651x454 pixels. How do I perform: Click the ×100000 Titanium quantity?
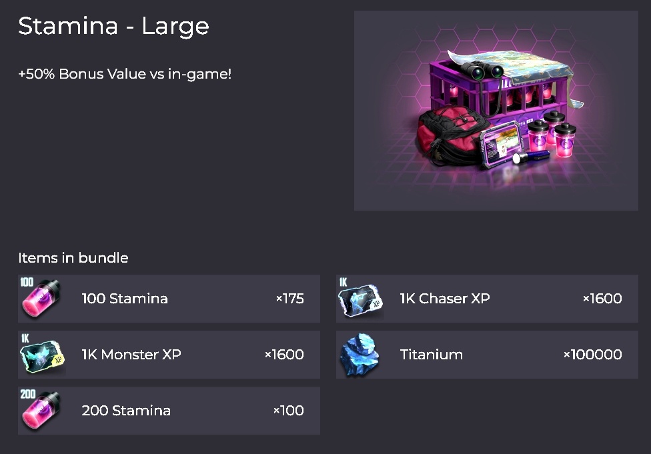[592, 355]
